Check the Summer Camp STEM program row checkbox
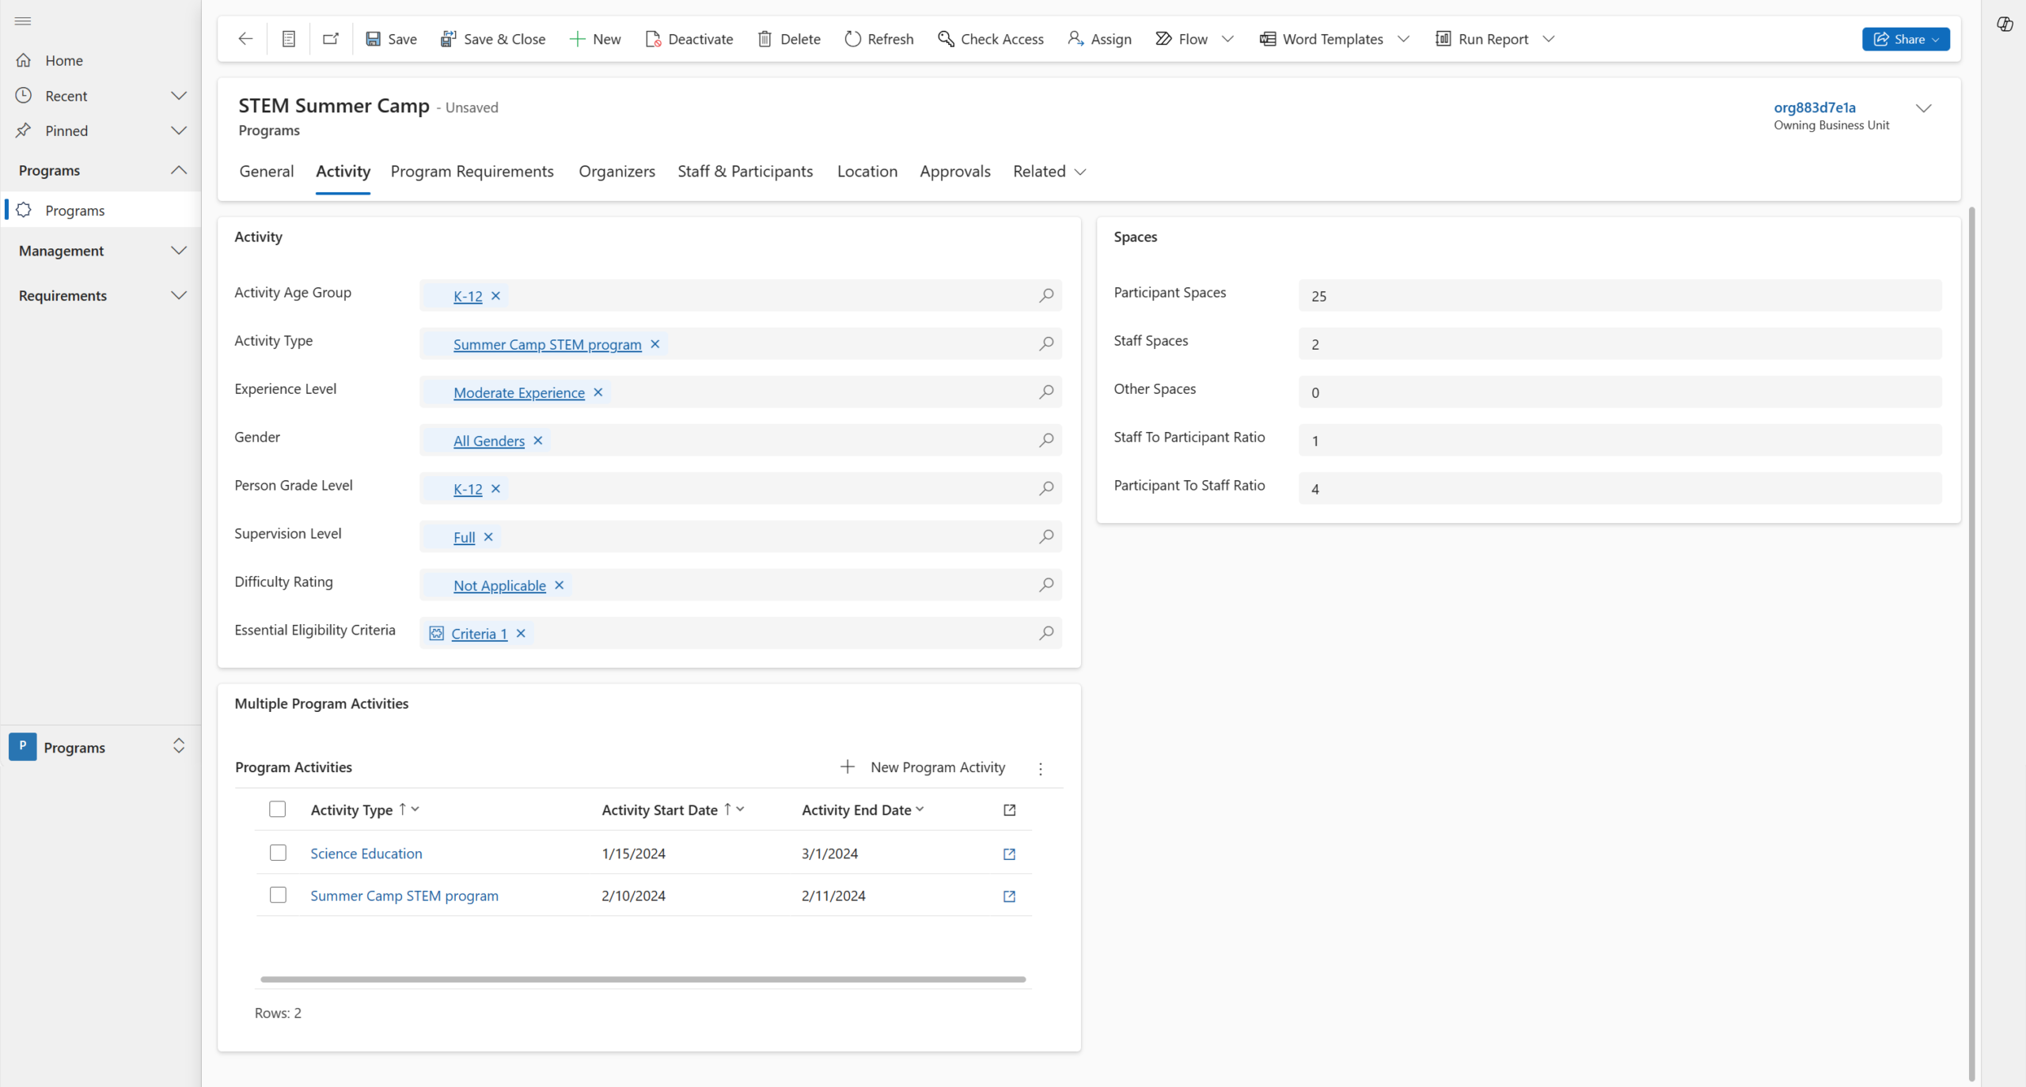 pyautogui.click(x=278, y=895)
